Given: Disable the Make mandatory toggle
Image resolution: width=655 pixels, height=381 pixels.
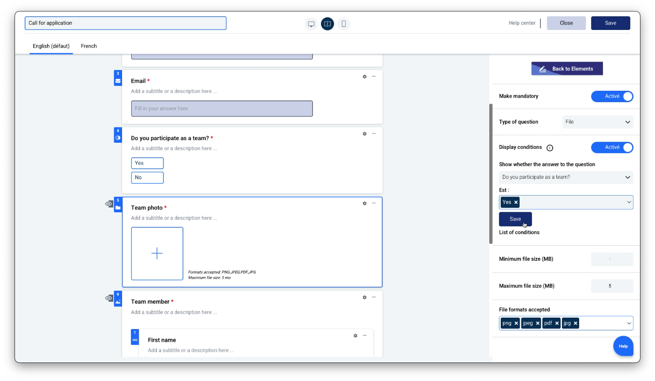Looking at the screenshot, I should point(612,96).
